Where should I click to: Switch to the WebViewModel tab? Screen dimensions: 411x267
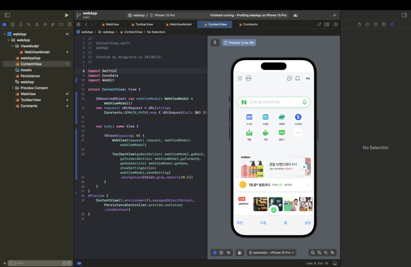click(178, 24)
